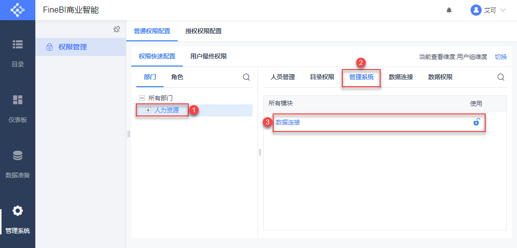Screen dimensions: 517x248
Task: Click the notification bell icon
Action: (x=449, y=10)
